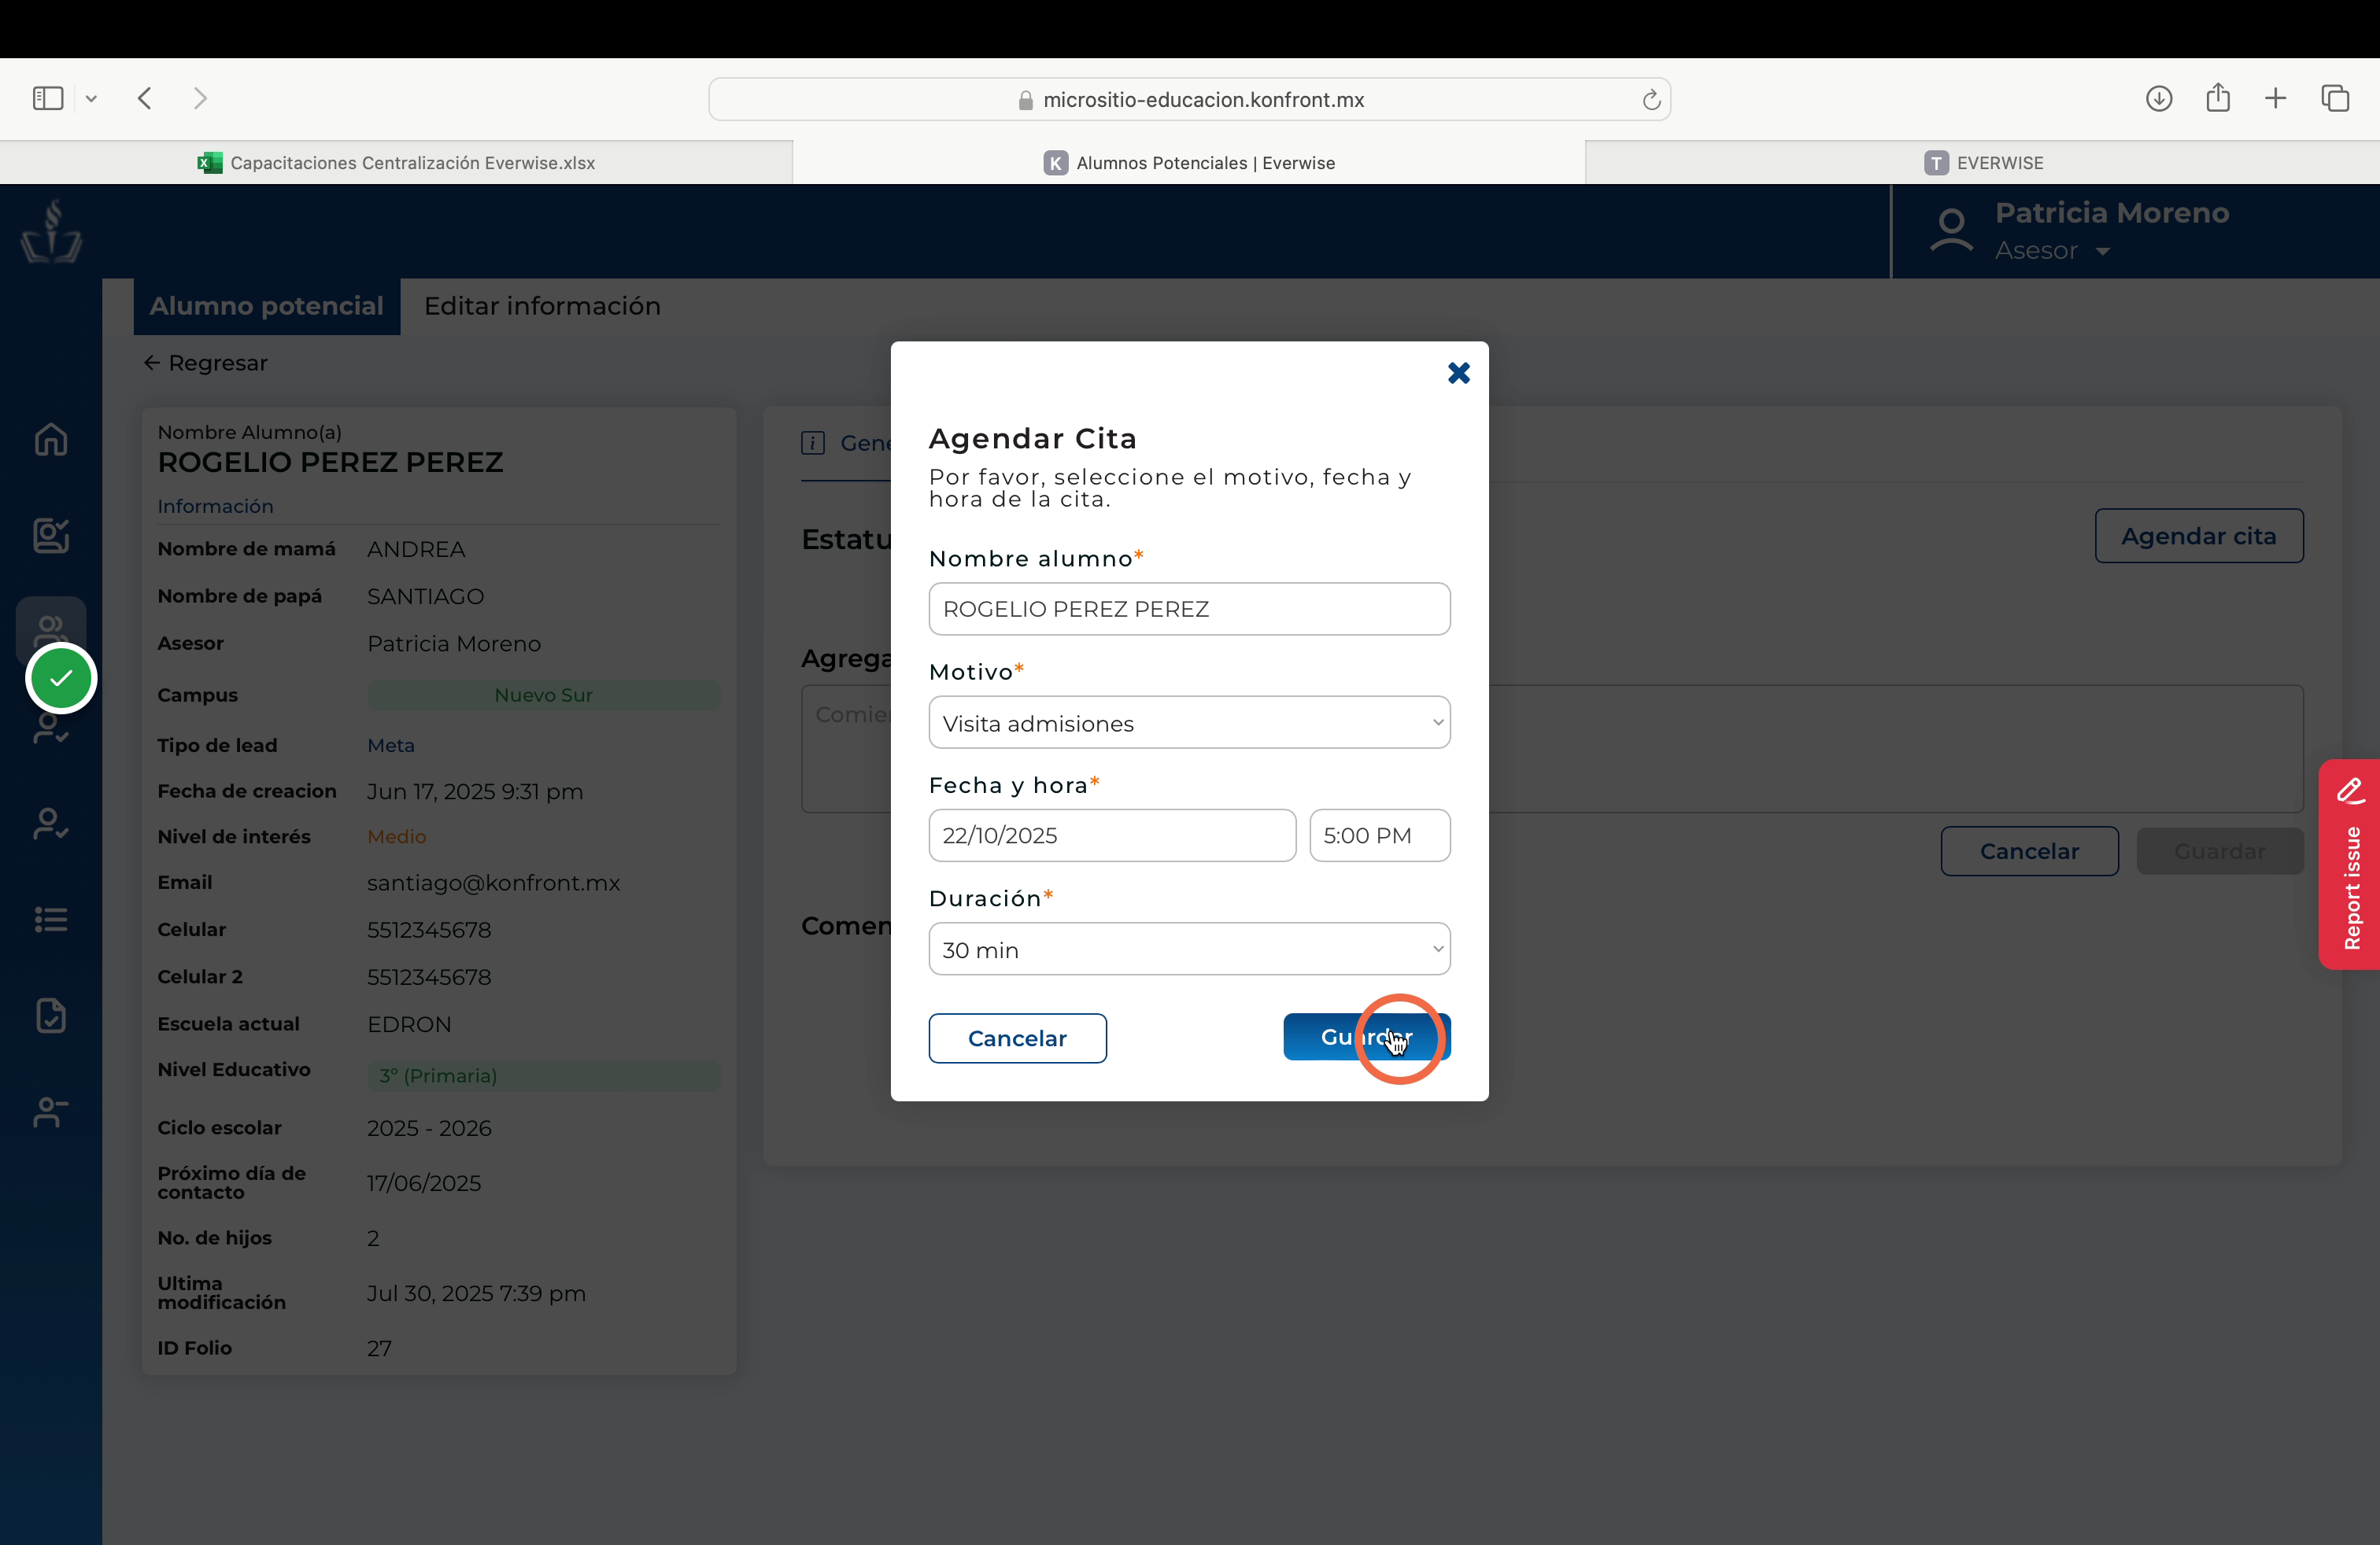Click the Home icon in left sidebar
The width and height of the screenshot is (2380, 1545).
51,440
